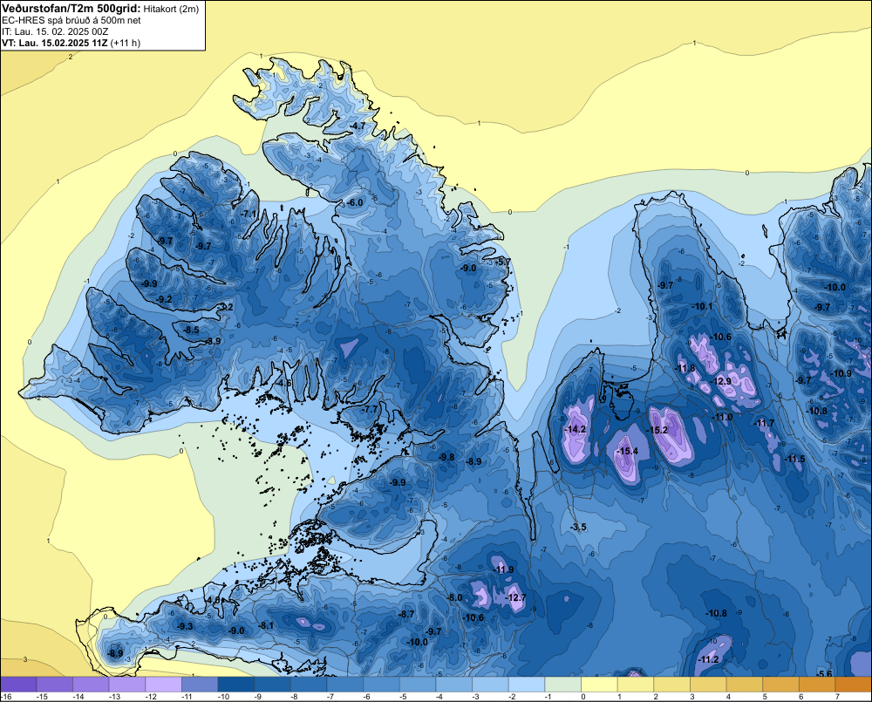This screenshot has width=872, height=702.
Task: Click the -11.2 temperature value
Action: pos(708,660)
